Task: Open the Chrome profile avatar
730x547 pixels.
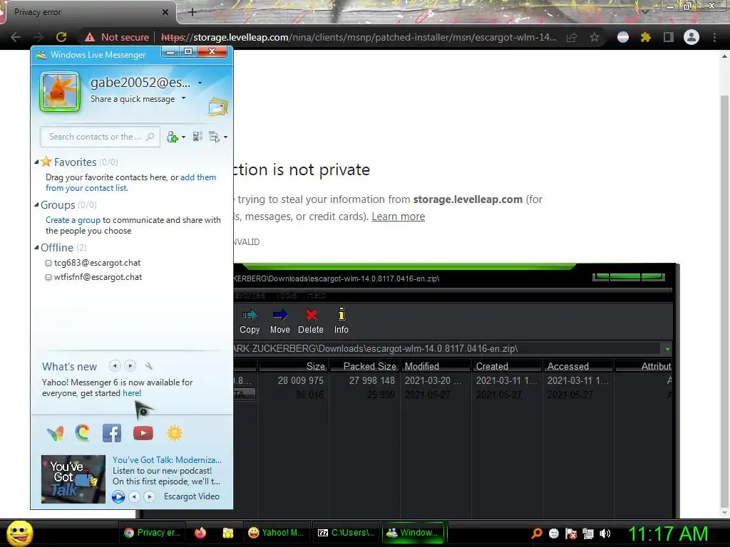Action: [x=692, y=37]
